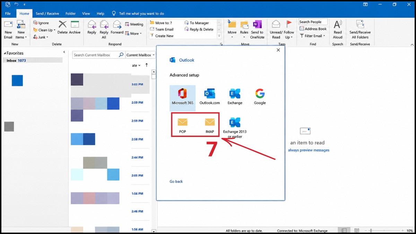Click Send/Receive All Folders icon
The width and height of the screenshot is (416, 234).
point(360,24)
